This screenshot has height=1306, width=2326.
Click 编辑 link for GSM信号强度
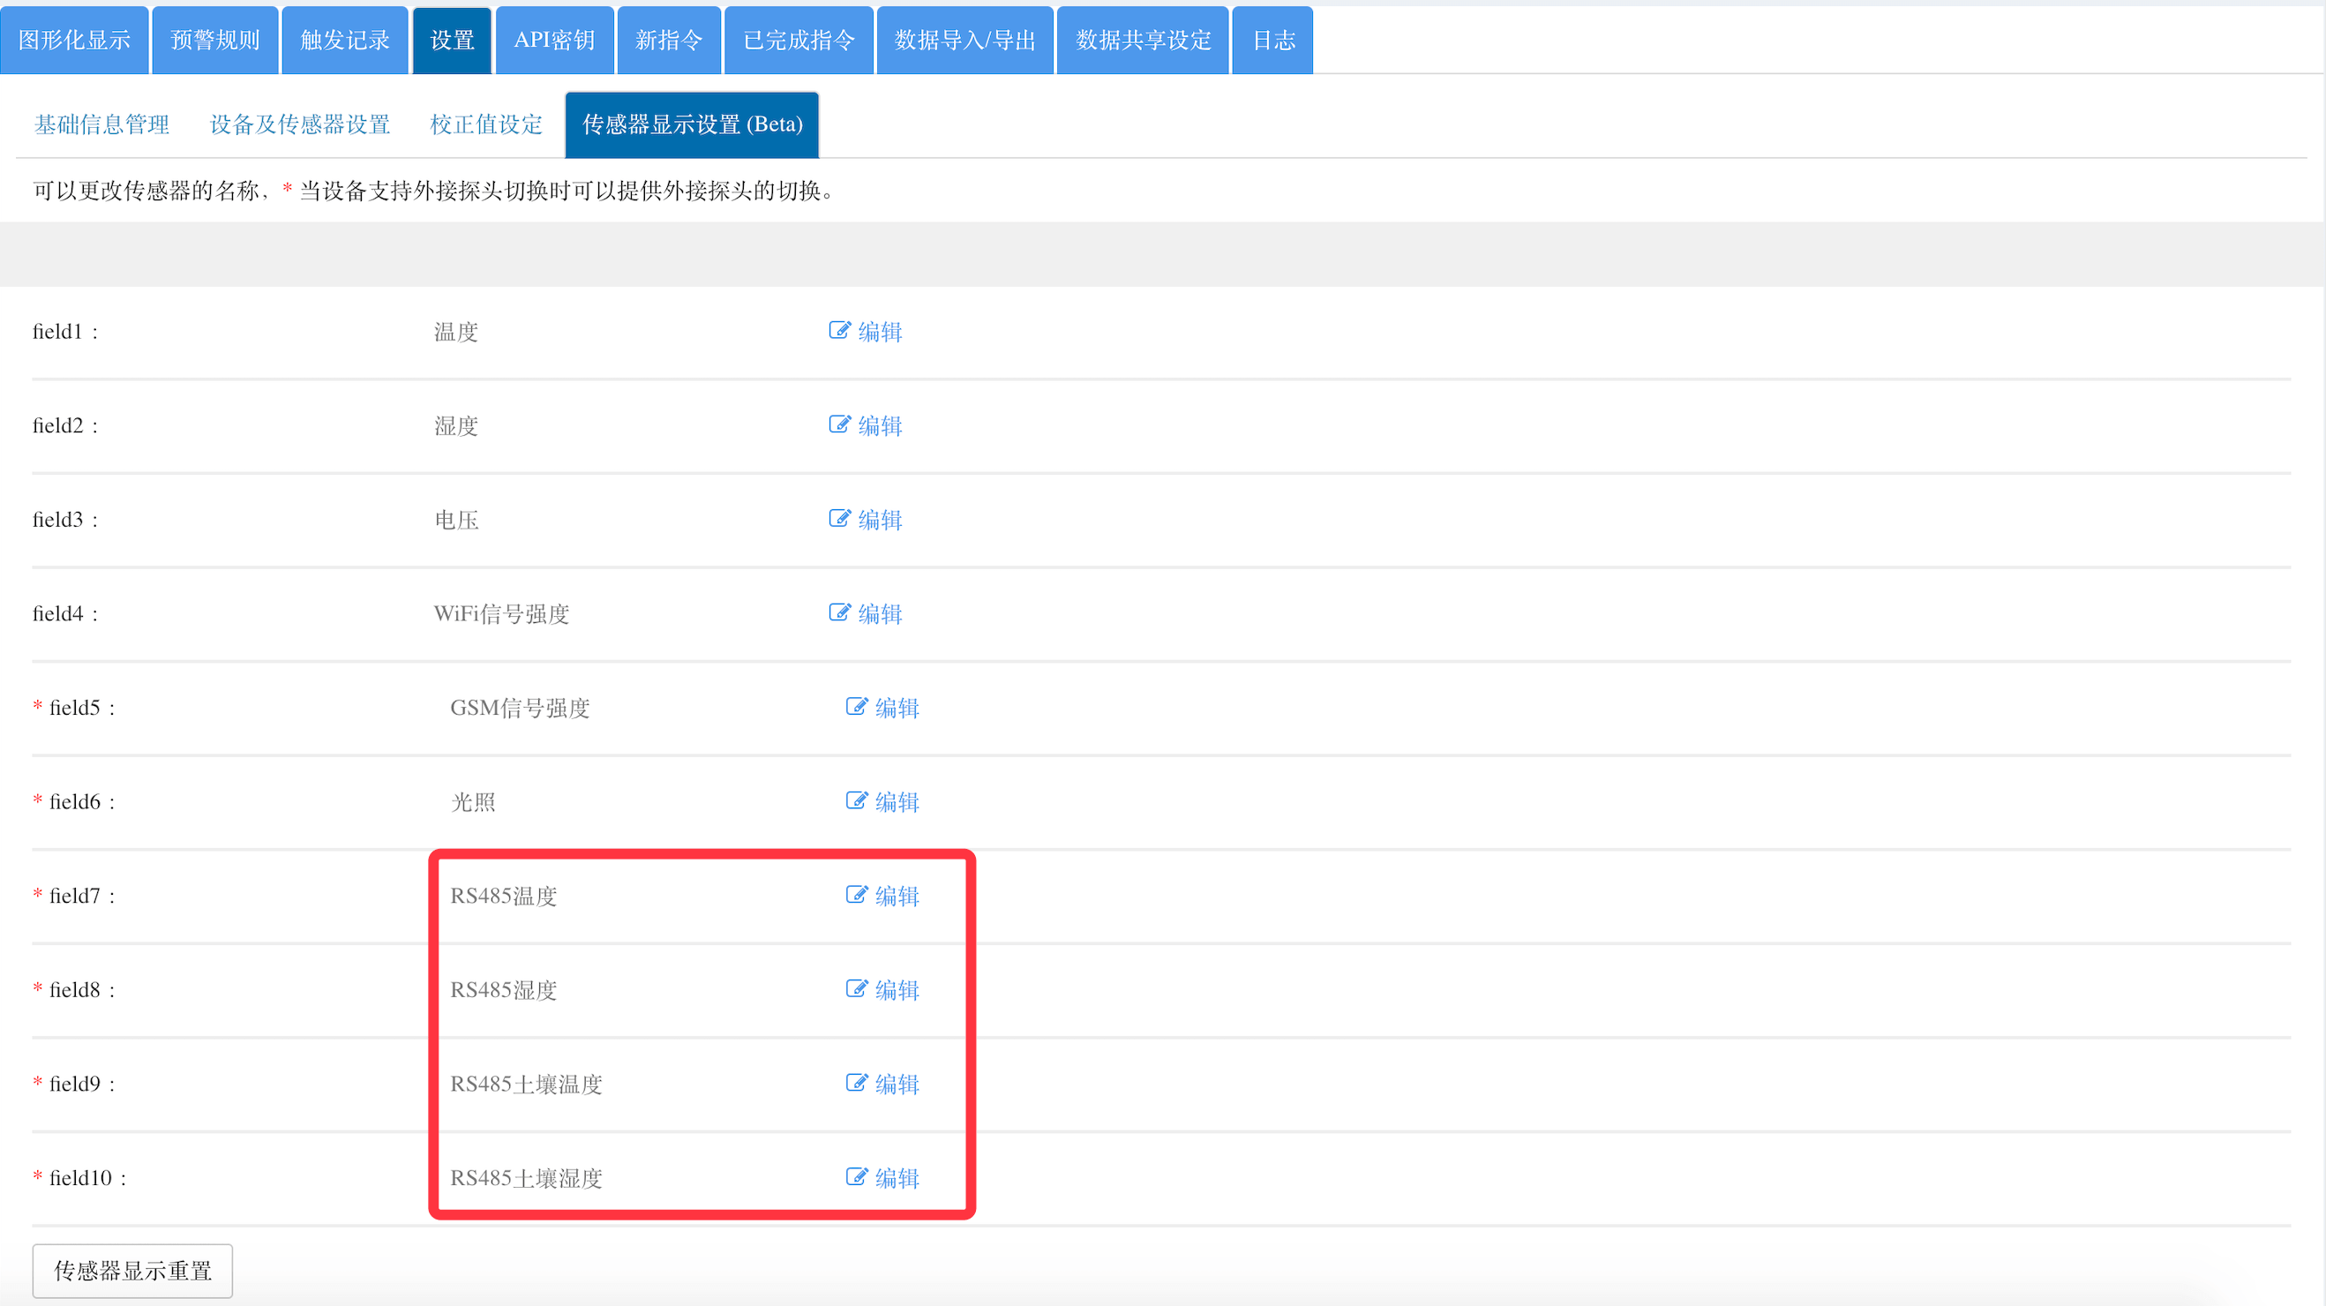[x=897, y=707]
